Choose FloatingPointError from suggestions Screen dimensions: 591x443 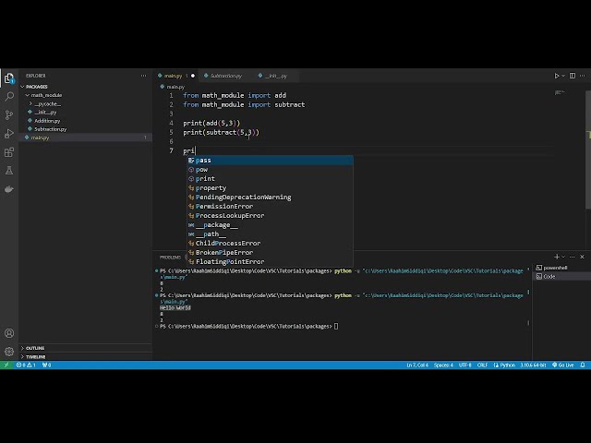tap(271, 262)
